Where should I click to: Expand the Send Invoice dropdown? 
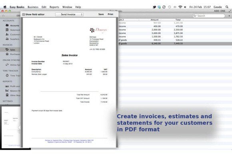pyautogui.click(x=69, y=14)
